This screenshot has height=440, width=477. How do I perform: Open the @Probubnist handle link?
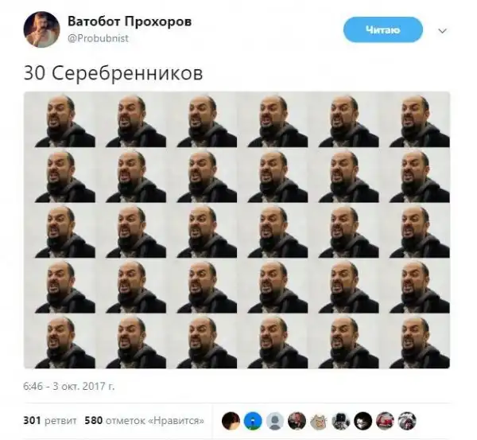(x=98, y=38)
